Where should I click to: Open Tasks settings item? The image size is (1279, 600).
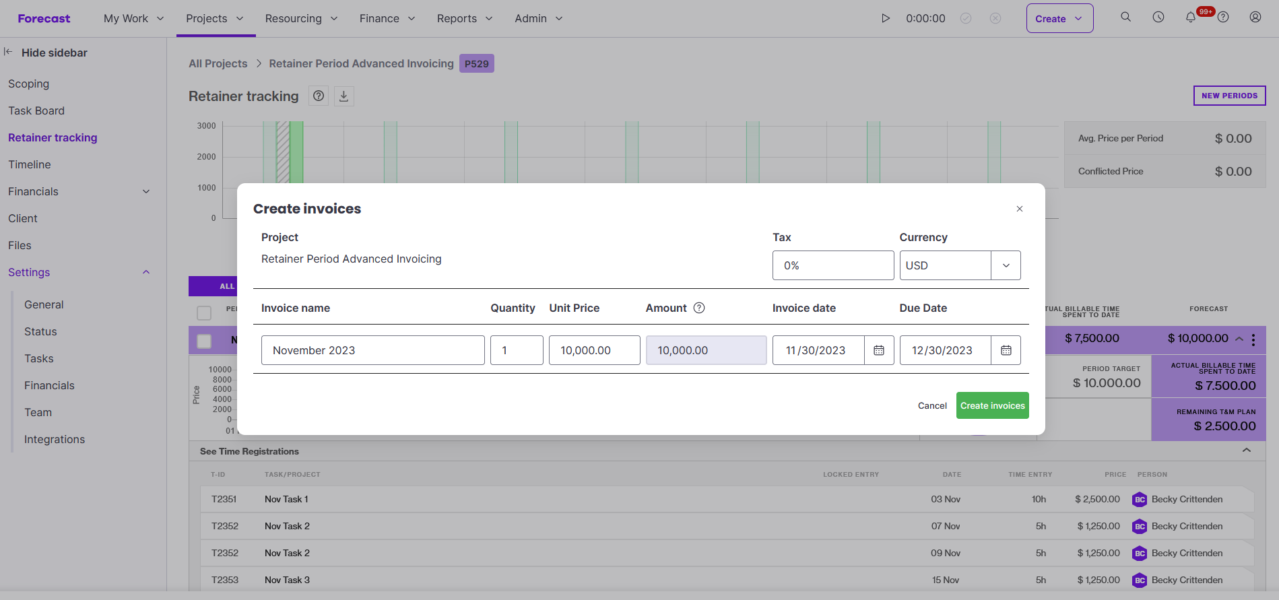point(39,358)
